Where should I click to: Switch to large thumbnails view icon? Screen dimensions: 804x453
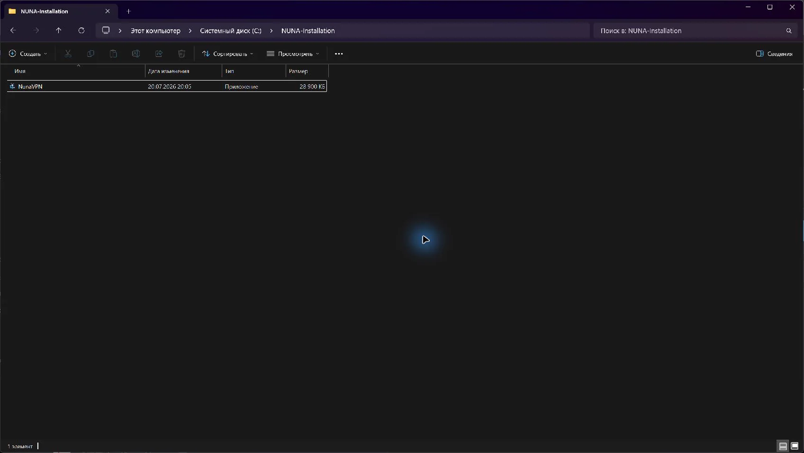click(795, 446)
